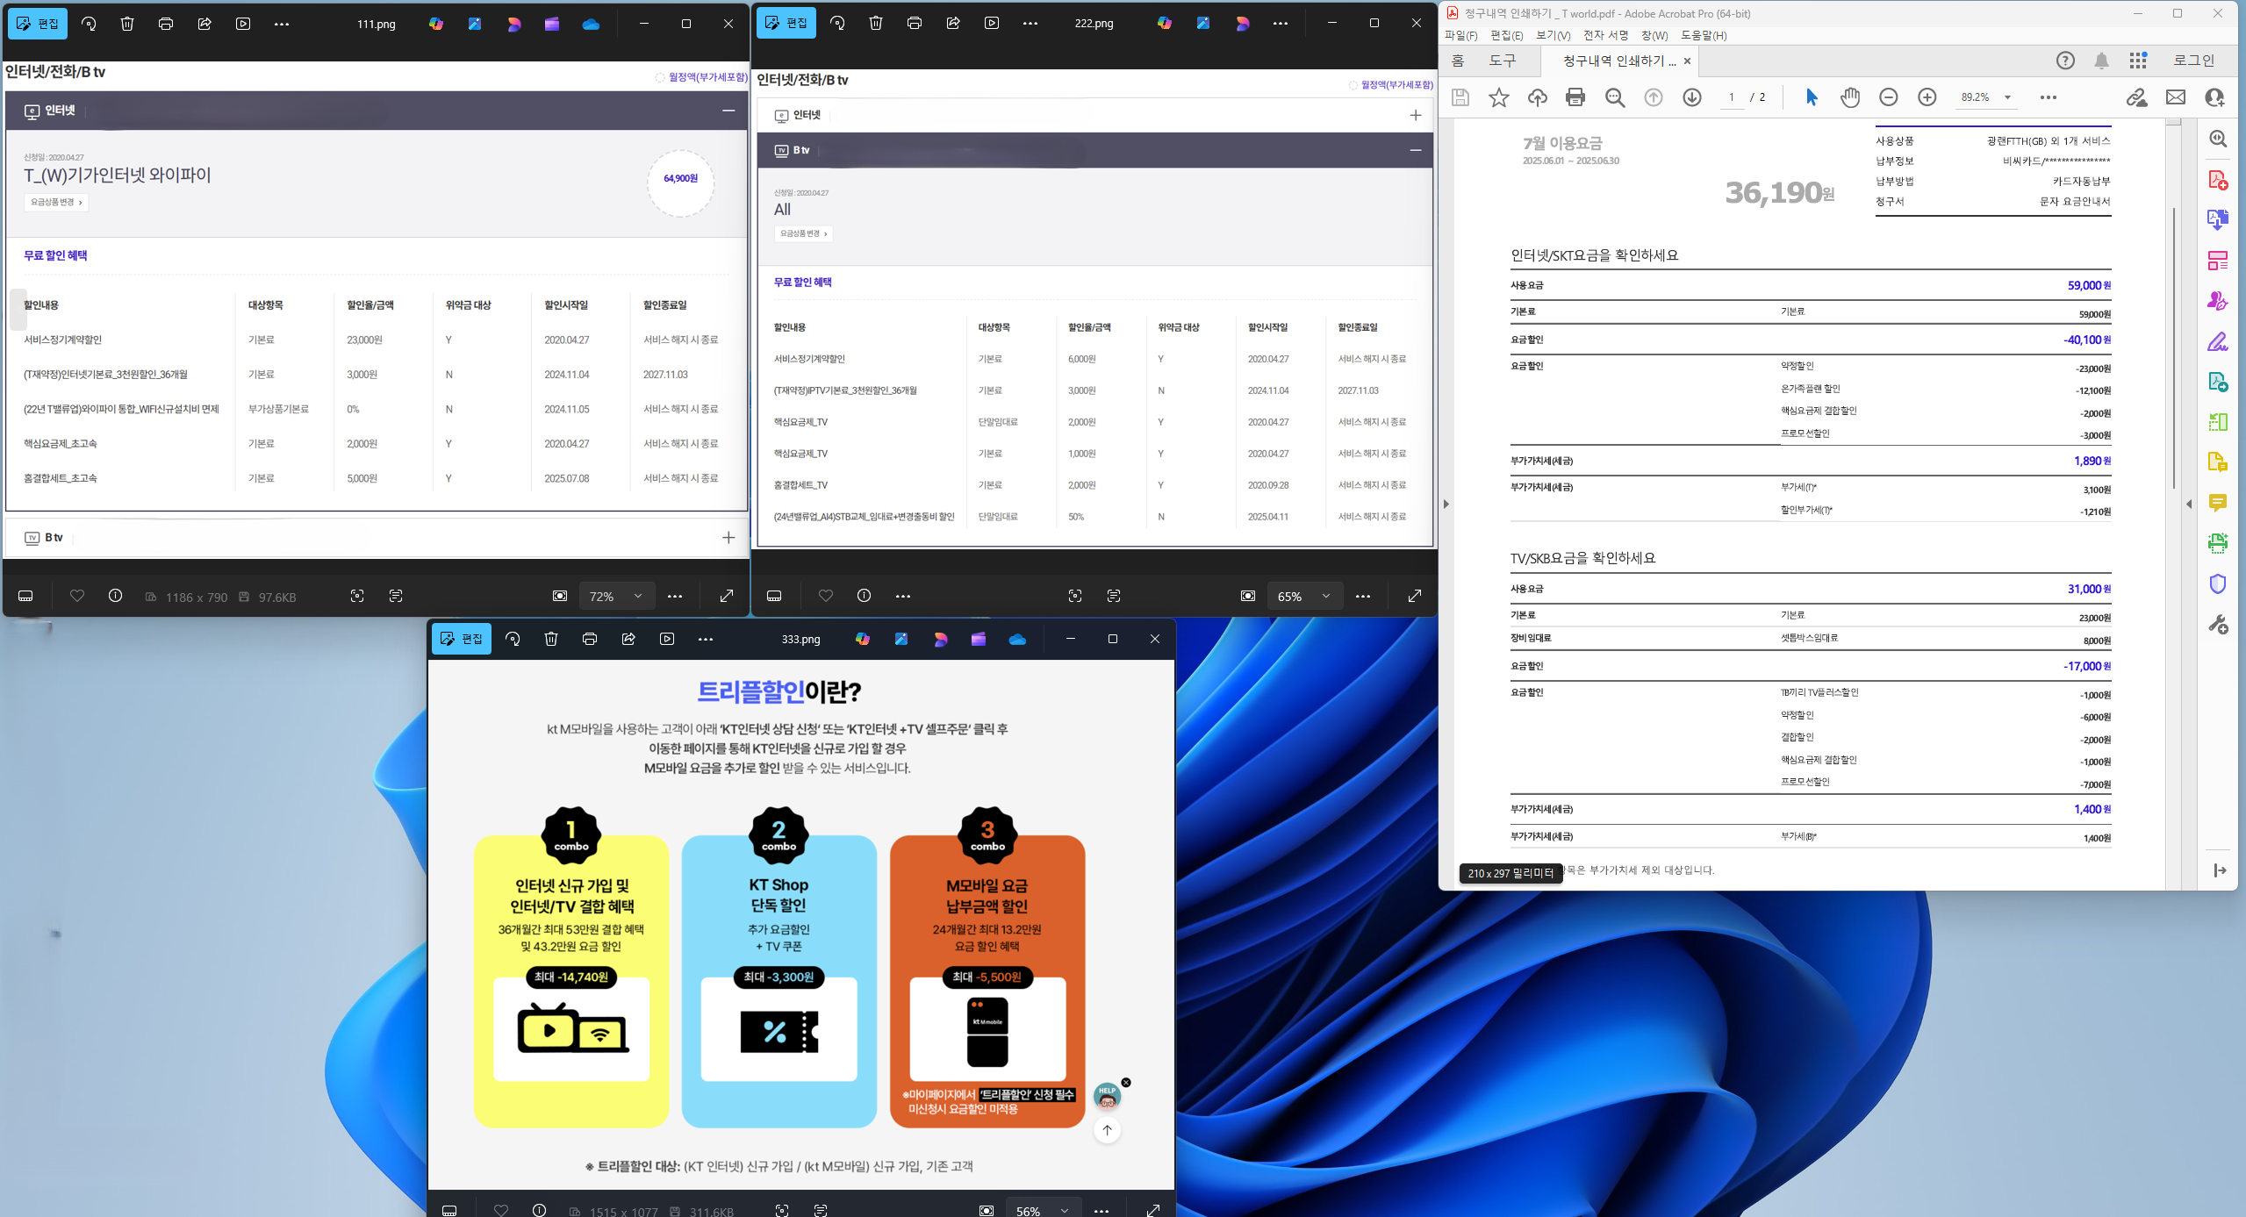
Task: Open the 65% zoom dropdown in 222.png
Action: [x=1305, y=596]
